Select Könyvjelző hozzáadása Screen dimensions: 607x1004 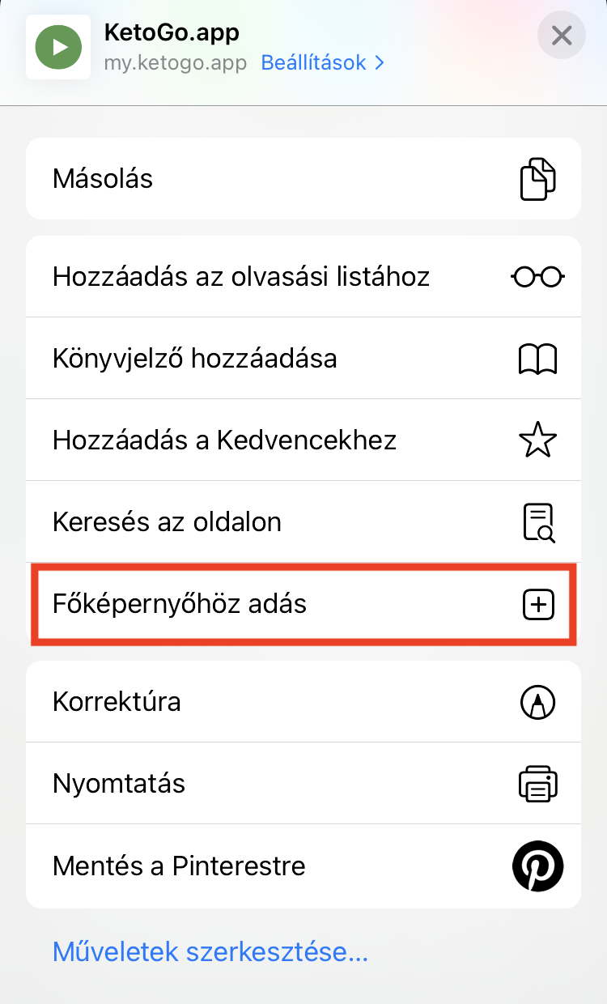click(195, 359)
